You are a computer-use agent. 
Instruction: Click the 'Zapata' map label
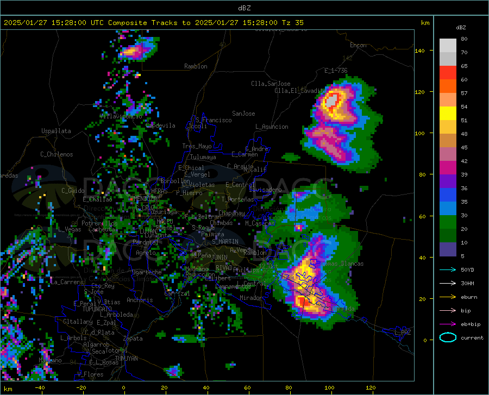pos(133,338)
